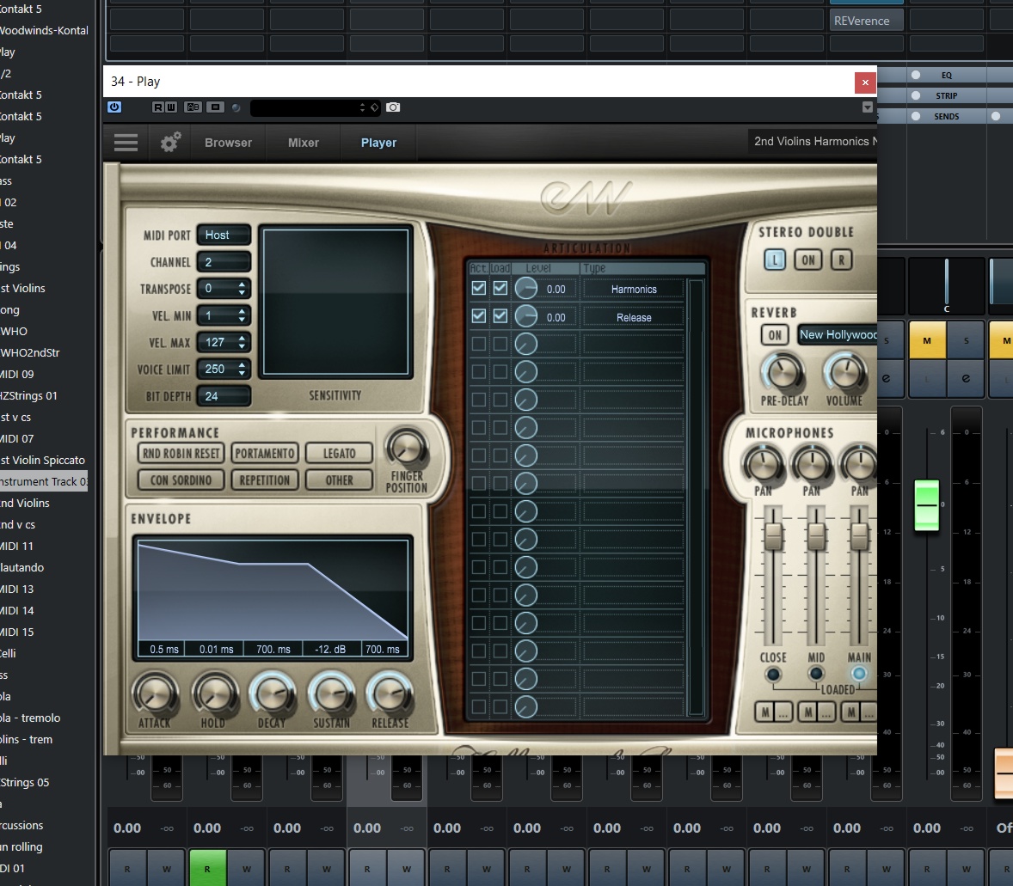Screen dimensions: 1013x886
Task: Click the Read automation R icon in plugin toolbar
Action: pos(157,107)
